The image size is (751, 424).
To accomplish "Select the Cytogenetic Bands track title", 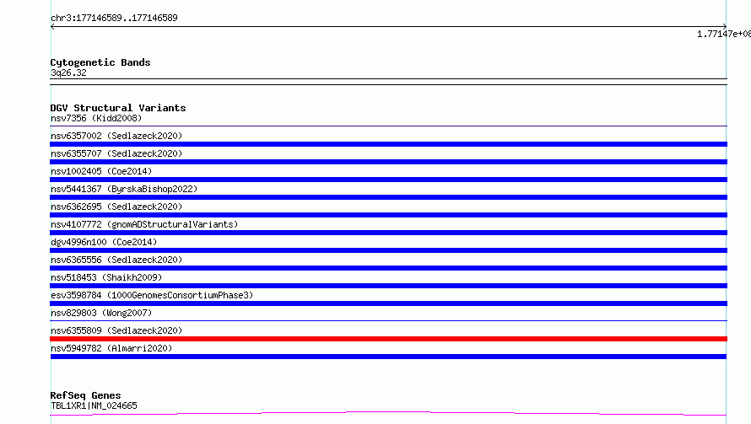I will pos(100,62).
